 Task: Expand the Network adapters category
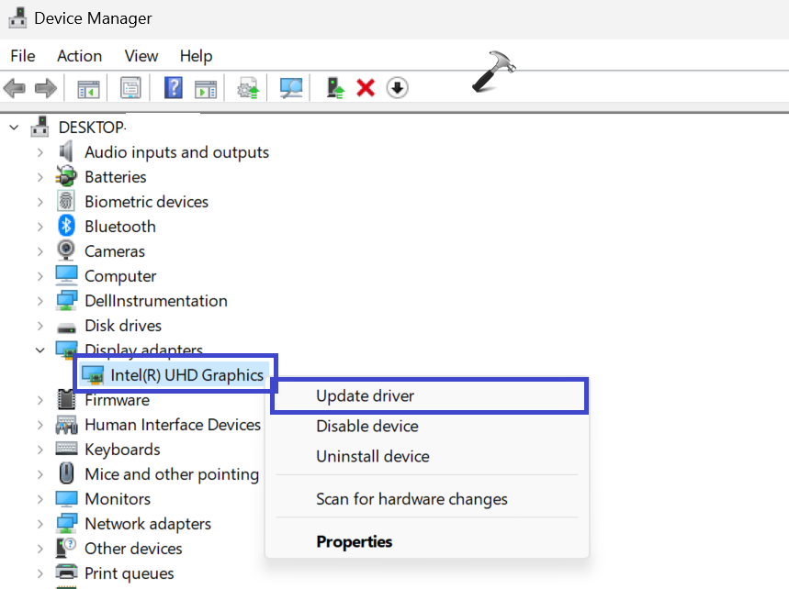40,524
